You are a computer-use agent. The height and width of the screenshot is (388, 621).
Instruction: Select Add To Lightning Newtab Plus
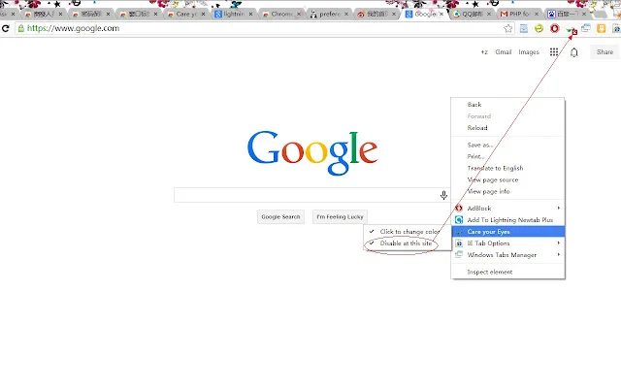click(x=508, y=220)
